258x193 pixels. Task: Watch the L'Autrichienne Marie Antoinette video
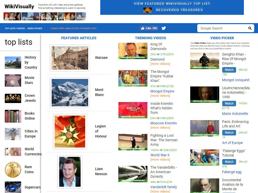pos(229,103)
